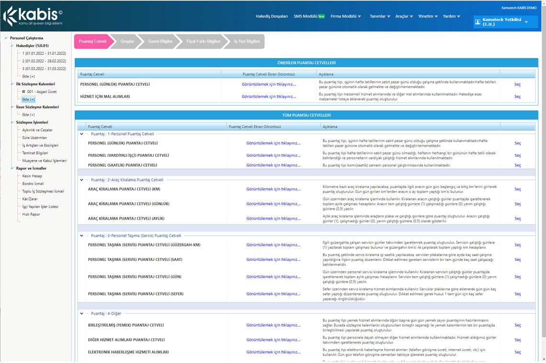Click Ekle (+) under Hakedişler

pyautogui.click(x=28, y=76)
